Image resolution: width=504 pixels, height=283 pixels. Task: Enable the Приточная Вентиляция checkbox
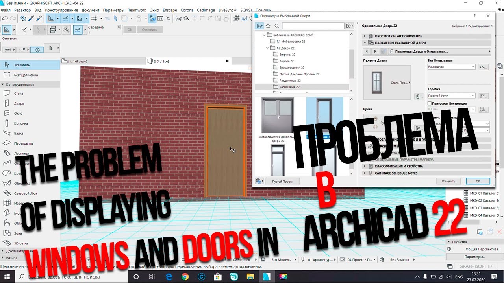(430, 103)
